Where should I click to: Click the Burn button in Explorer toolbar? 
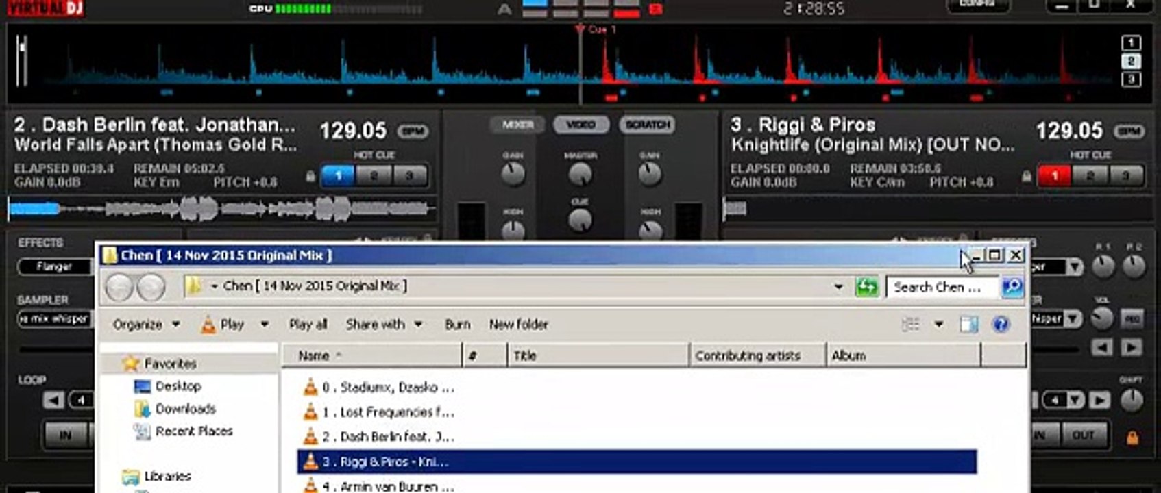click(x=457, y=324)
